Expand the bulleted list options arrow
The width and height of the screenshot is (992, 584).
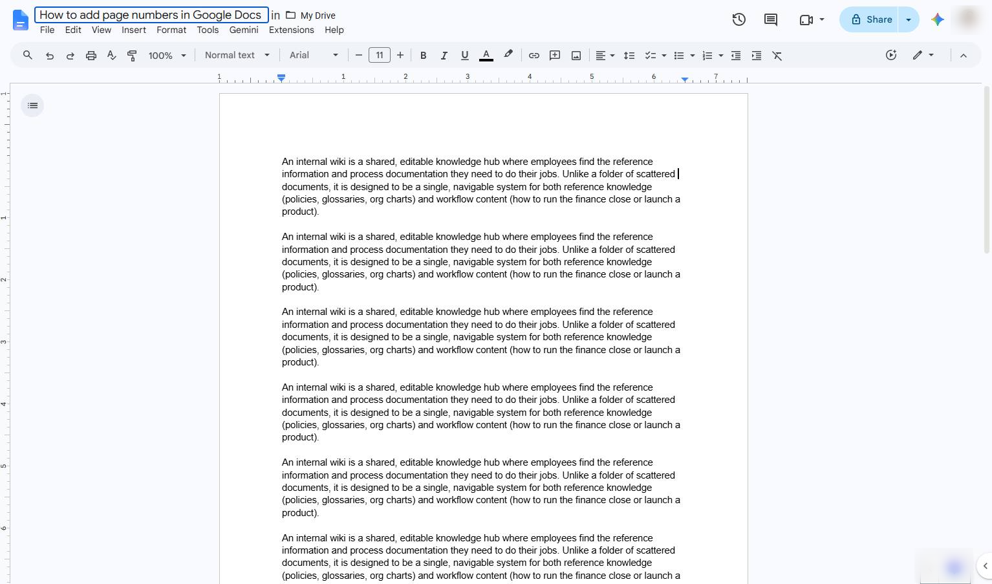pos(692,56)
